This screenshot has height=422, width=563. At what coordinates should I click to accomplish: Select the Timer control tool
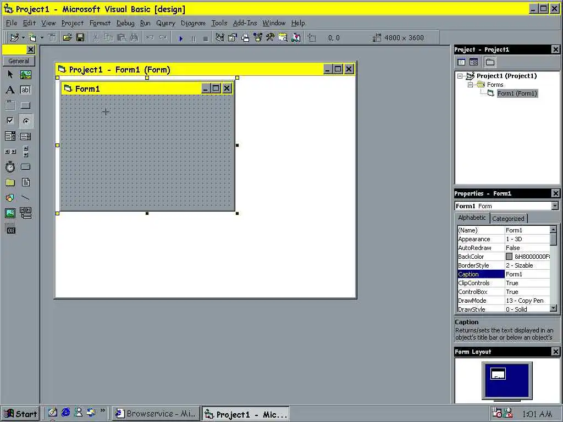coord(10,167)
